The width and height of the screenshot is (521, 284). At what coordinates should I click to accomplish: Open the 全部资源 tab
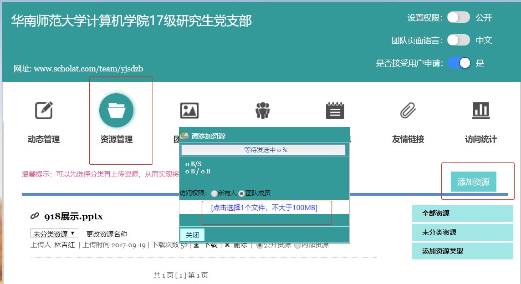click(462, 213)
